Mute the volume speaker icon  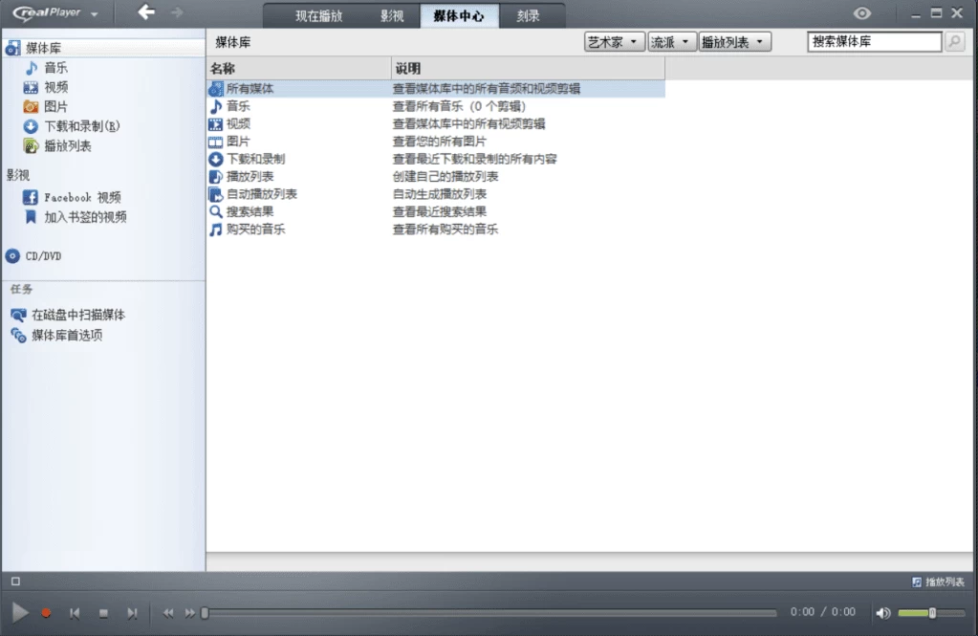coord(882,613)
